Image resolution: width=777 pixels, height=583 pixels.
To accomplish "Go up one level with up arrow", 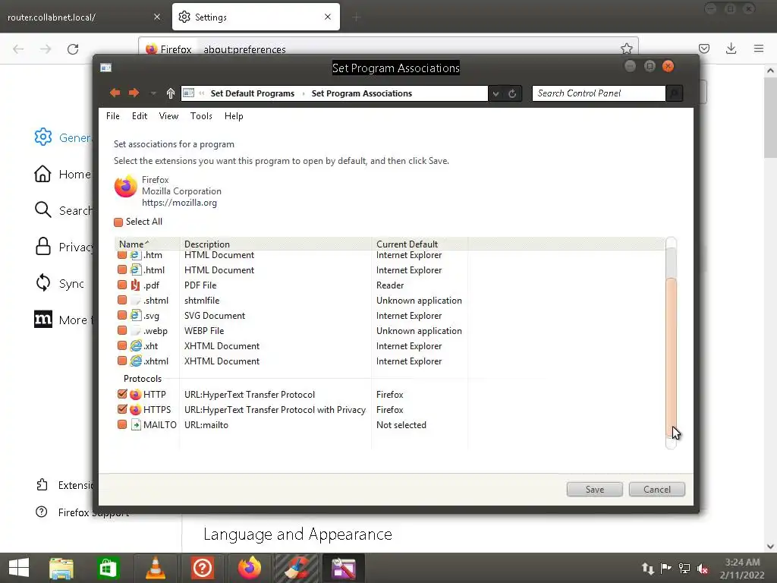I will [171, 93].
